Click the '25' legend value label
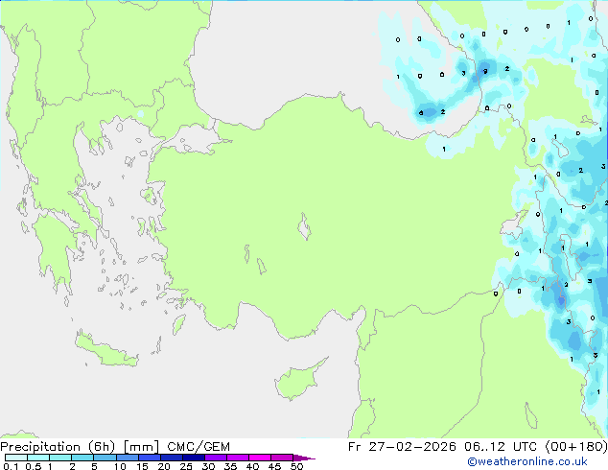 [x=186, y=466]
